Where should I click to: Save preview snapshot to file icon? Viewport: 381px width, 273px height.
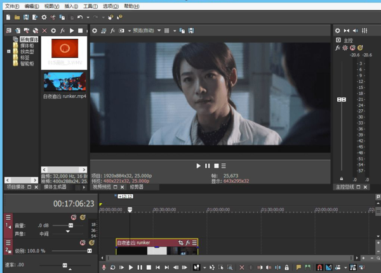click(x=191, y=30)
